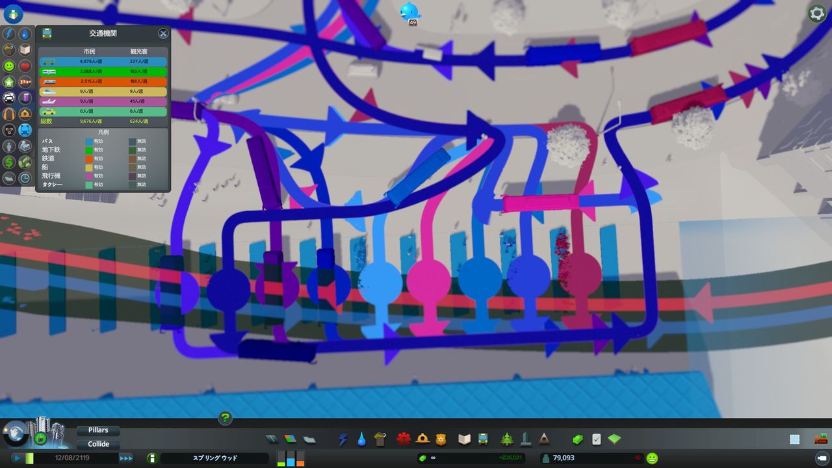
Task: Click the green help question mark
Action: tap(225, 418)
